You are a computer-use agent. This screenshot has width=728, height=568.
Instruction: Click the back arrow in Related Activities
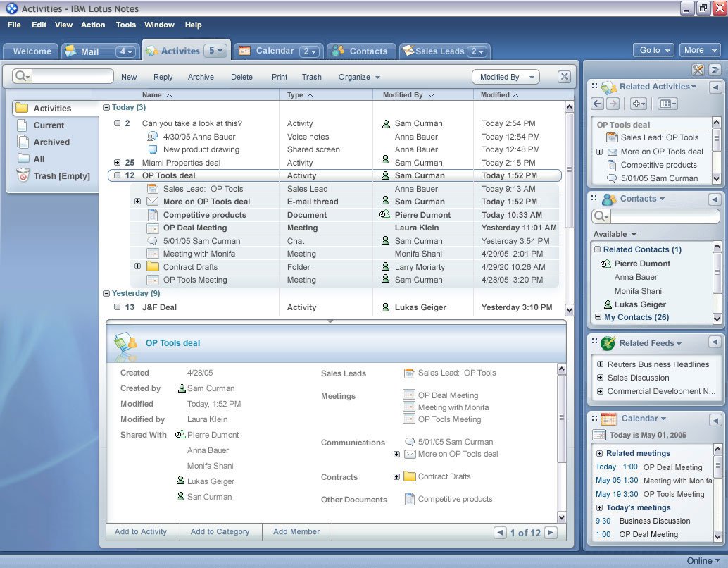(x=598, y=104)
